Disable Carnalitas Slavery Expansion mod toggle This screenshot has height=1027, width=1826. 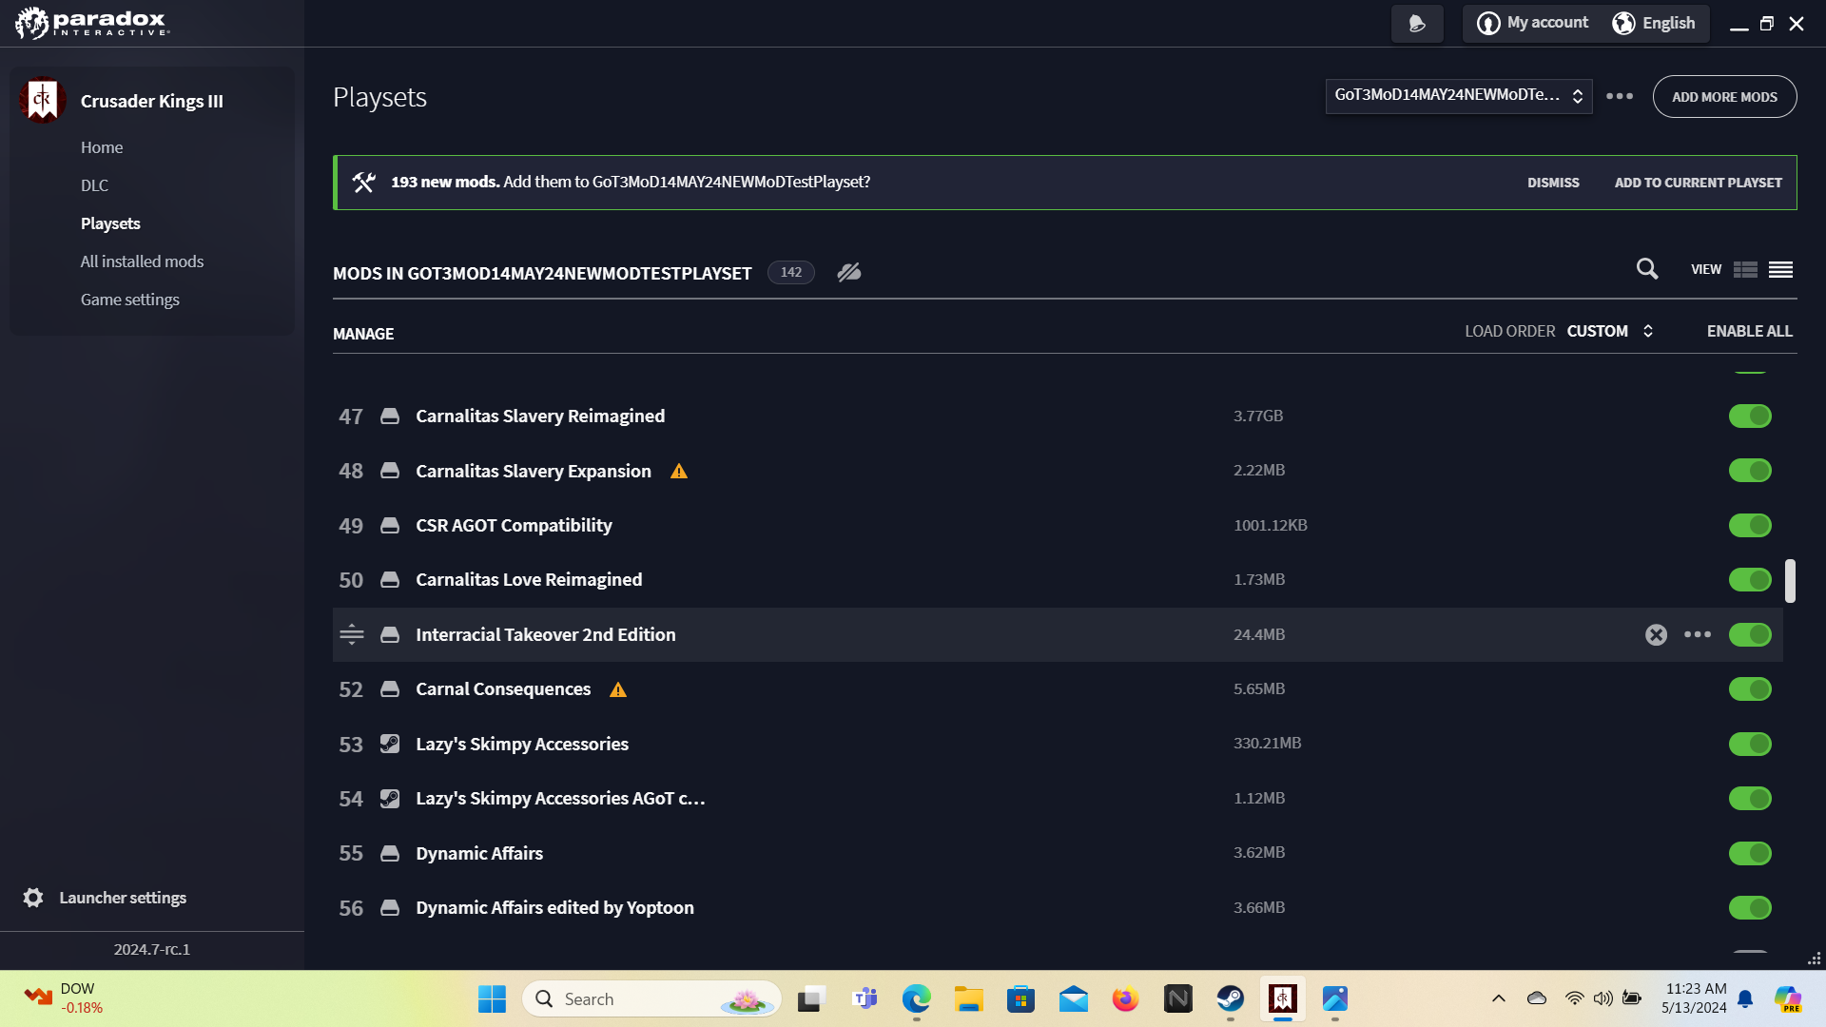1750,471
